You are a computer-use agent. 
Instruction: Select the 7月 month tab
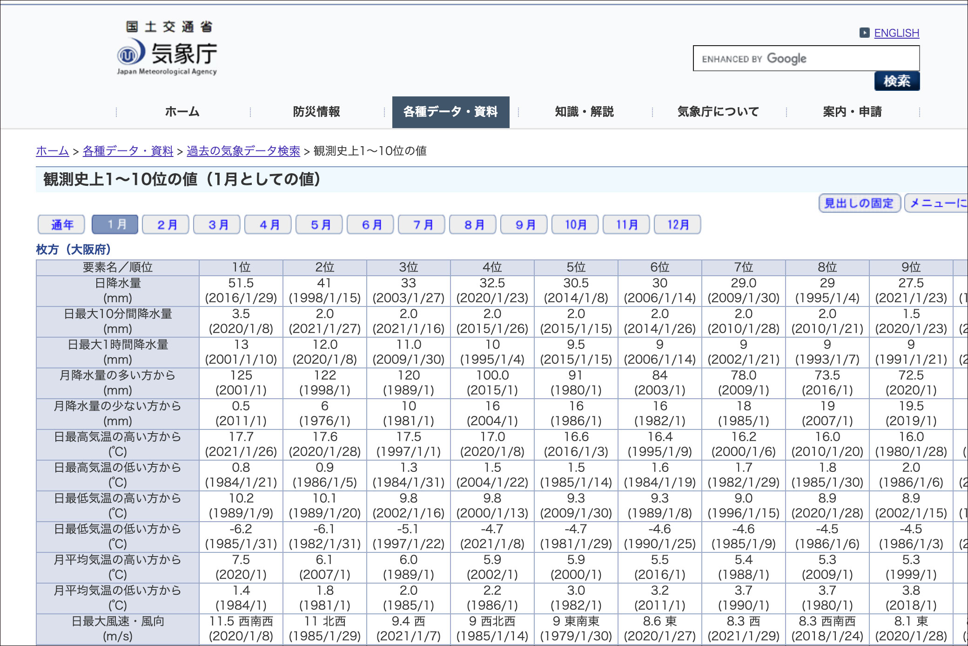coord(422,225)
